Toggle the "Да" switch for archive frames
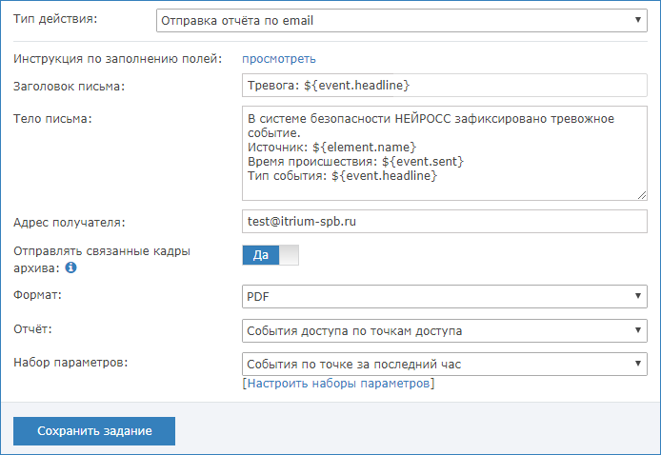 tap(270, 255)
